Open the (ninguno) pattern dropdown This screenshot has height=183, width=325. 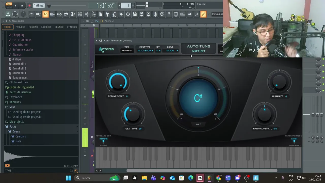pos(217,14)
